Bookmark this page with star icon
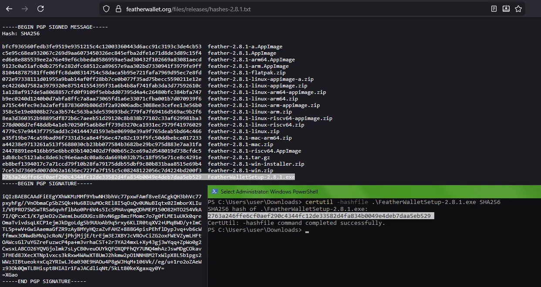Screen dimensions: 541x287 [518, 9]
